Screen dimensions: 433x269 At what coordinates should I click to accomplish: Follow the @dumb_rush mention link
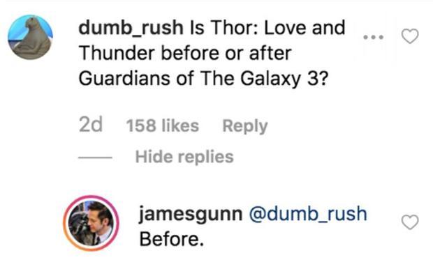[x=308, y=214]
